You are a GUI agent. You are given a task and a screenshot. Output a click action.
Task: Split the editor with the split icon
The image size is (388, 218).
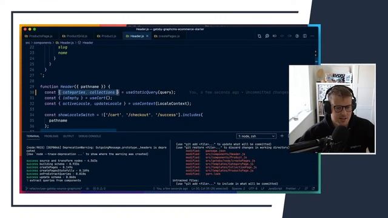coord(305,36)
